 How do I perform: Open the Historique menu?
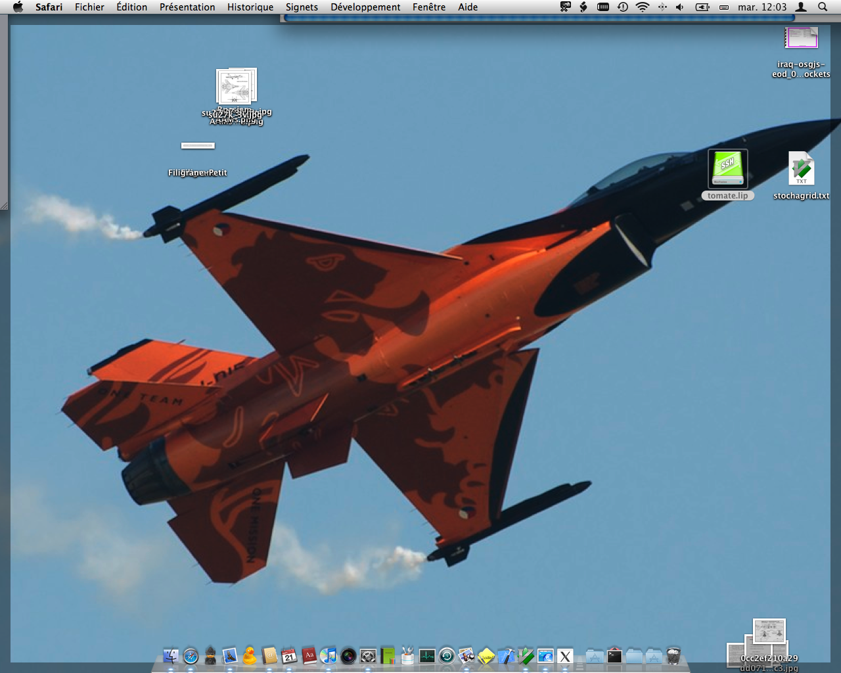coord(250,7)
